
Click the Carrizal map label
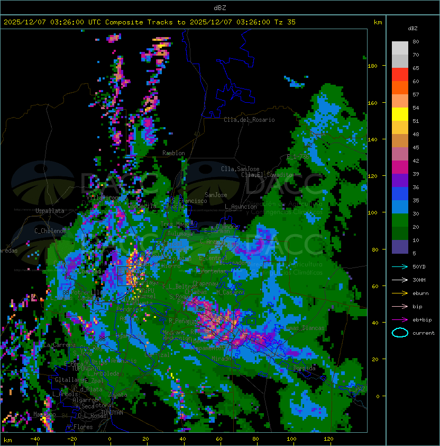157,355
